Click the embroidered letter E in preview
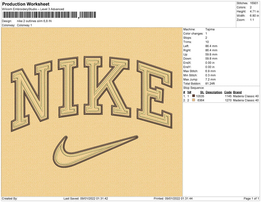Screen dimensions: 261x202 tap(154, 94)
